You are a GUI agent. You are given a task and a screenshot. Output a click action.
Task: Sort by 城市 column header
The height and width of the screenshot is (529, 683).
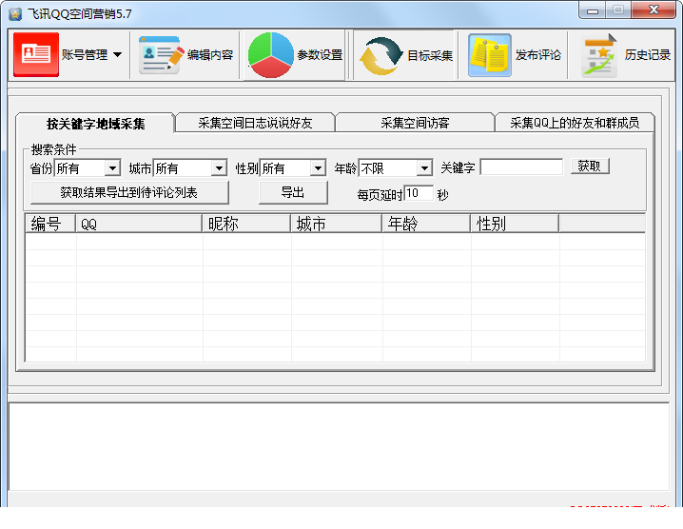tap(337, 224)
